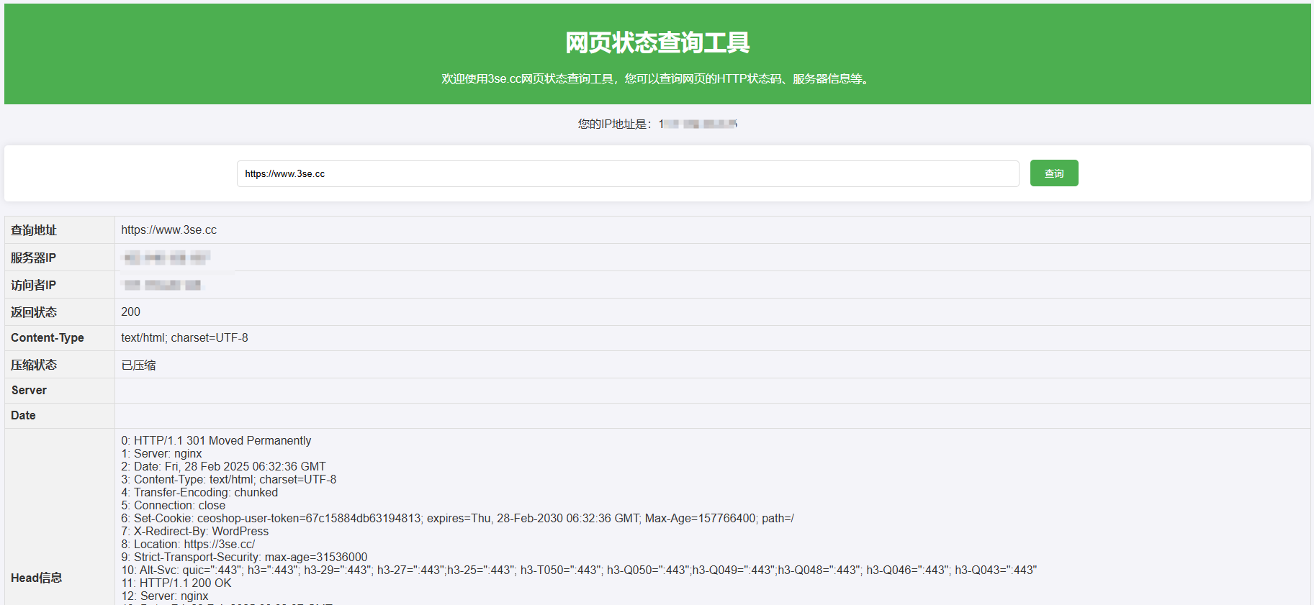The width and height of the screenshot is (1314, 605).
Task: Click the 已压缩 value cell
Action: coord(138,365)
